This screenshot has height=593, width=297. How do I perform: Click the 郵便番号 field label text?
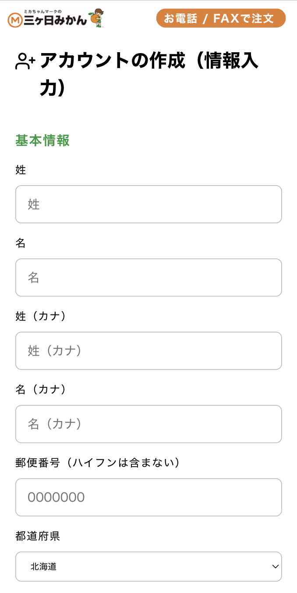point(96,462)
